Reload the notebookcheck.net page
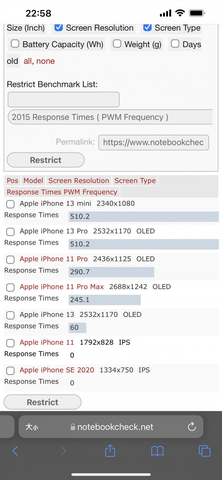The height and width of the screenshot is (480, 222). pyautogui.click(x=192, y=427)
